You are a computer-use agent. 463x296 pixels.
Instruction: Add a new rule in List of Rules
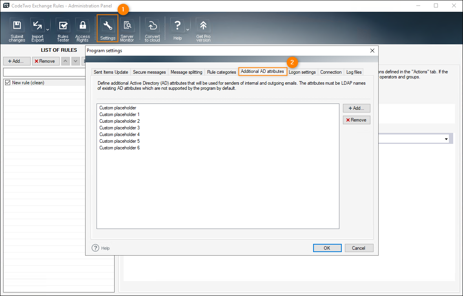point(17,61)
